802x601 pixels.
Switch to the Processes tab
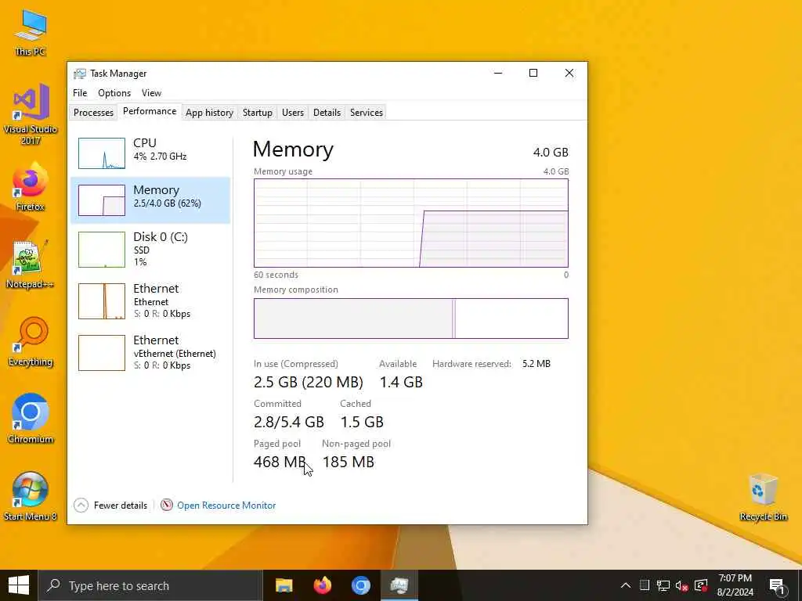93,113
